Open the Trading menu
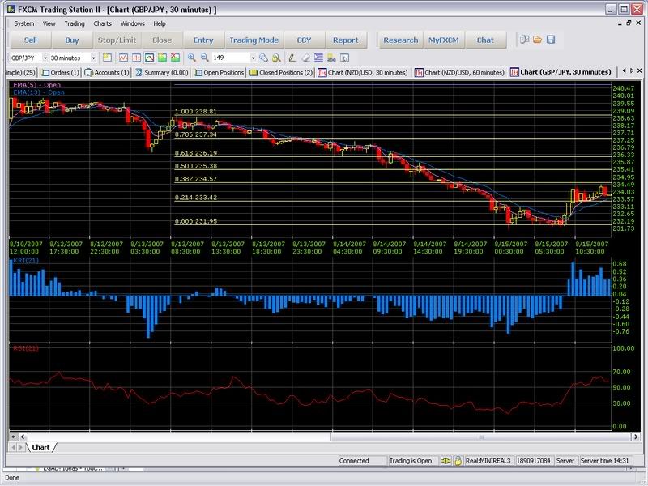Viewport: 648px width, 486px height. [x=75, y=23]
